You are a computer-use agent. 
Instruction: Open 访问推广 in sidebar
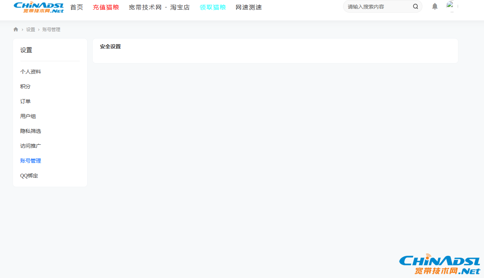(31, 146)
